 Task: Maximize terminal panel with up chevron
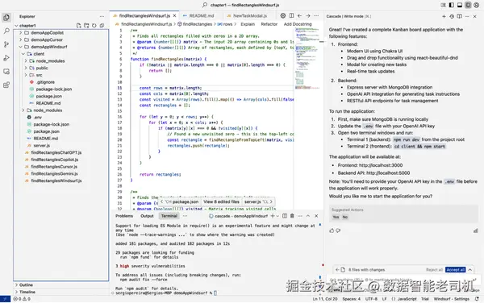pos(308,216)
